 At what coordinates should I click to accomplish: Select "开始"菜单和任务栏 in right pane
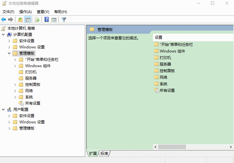click(x=176, y=44)
